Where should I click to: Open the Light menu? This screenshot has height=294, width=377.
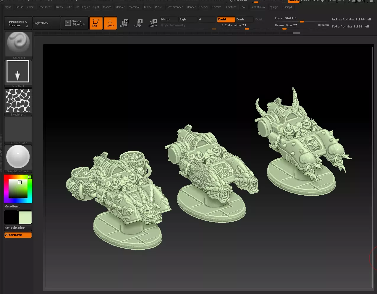pos(96,7)
